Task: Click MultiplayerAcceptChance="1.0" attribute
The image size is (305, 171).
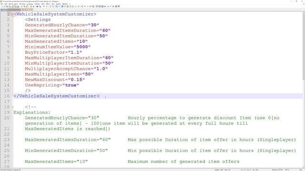Action: (x=66, y=68)
